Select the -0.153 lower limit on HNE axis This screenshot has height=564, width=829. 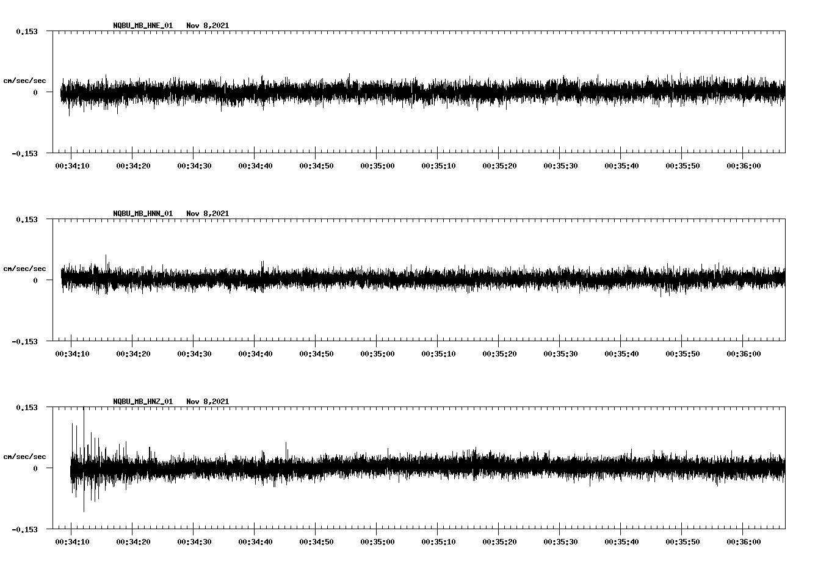[x=24, y=153]
